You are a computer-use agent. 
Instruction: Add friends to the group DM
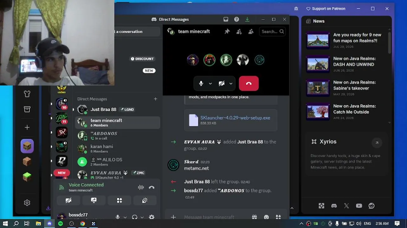pos(239,31)
